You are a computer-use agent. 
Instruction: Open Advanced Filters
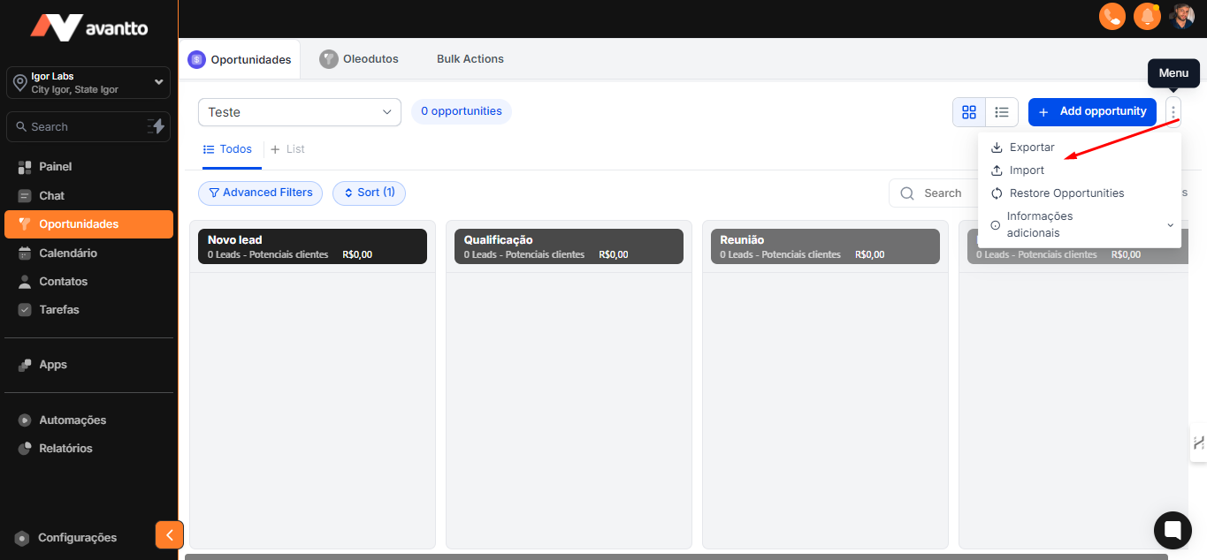pyautogui.click(x=260, y=193)
